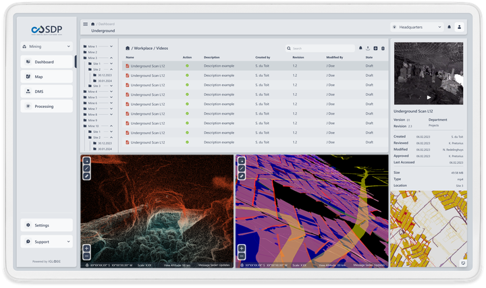This screenshot has width=486, height=288.
Task: Expand Site 1 under Mine 3
Action: pyautogui.click(x=111, y=63)
